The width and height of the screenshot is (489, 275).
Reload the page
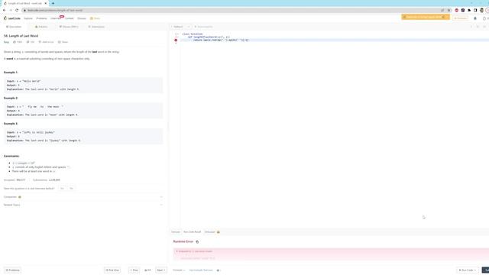click(x=17, y=10)
